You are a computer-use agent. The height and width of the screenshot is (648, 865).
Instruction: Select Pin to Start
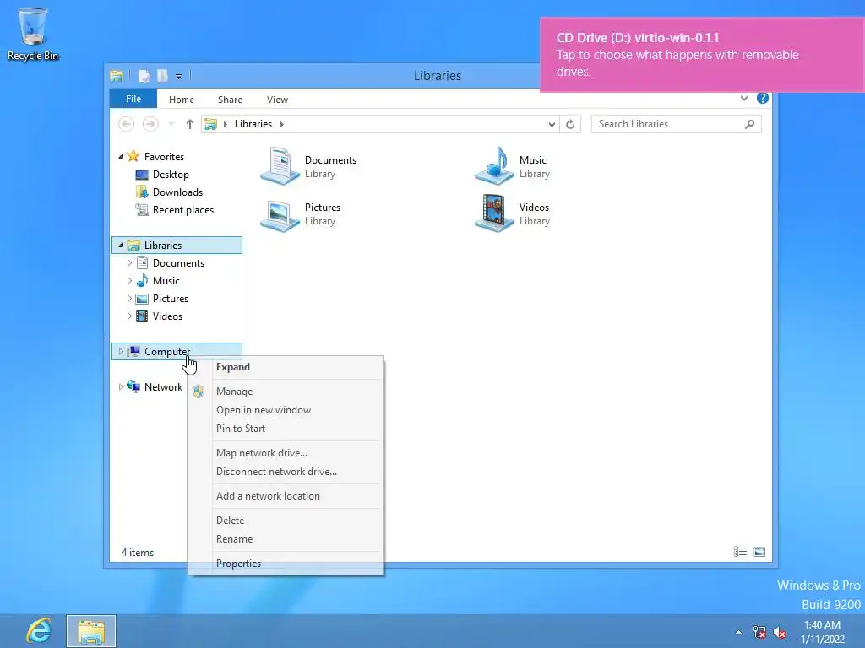tap(286, 428)
